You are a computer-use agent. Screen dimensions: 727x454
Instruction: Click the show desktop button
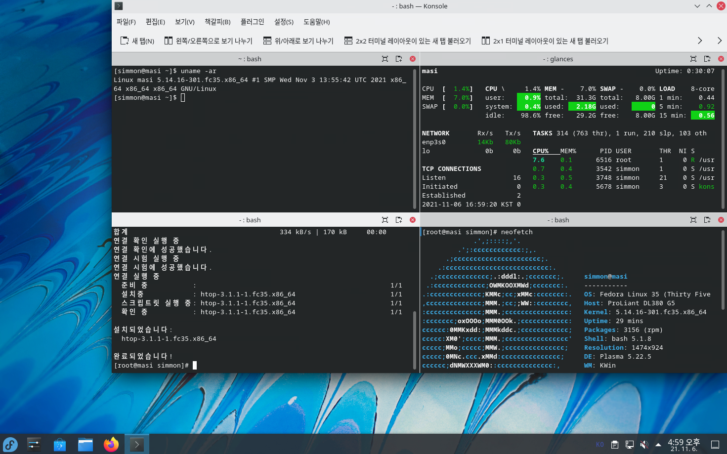(715, 445)
